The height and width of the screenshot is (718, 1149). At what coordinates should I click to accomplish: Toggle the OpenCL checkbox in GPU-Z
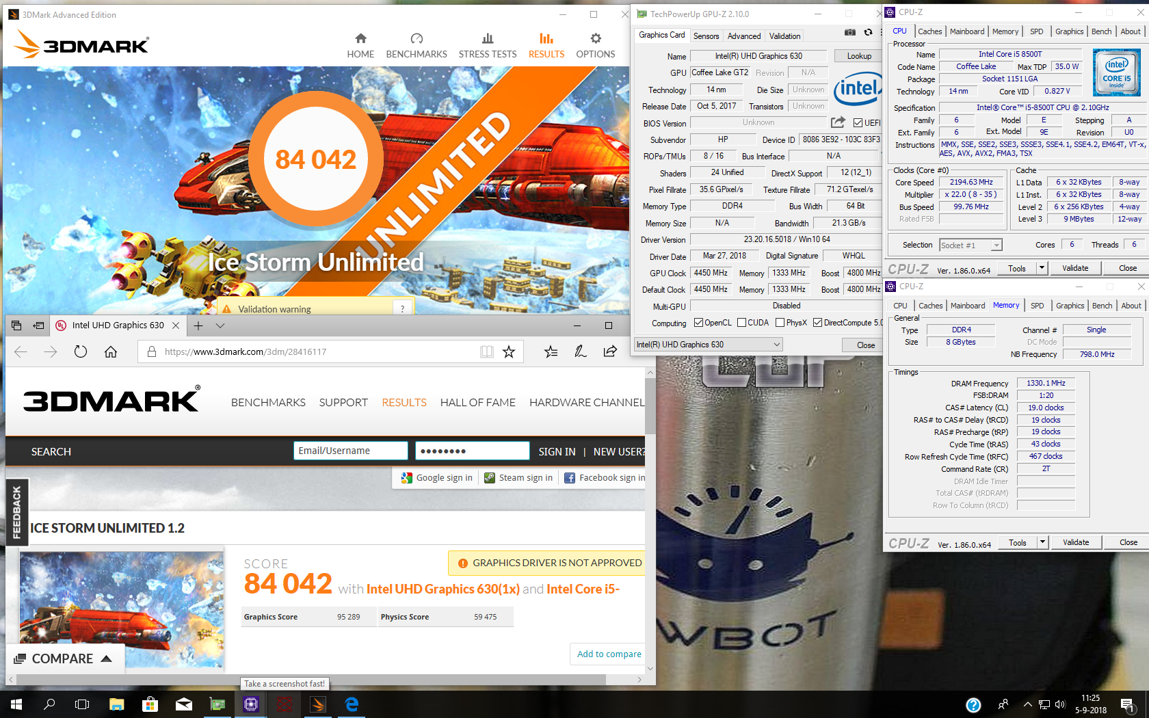tap(698, 323)
